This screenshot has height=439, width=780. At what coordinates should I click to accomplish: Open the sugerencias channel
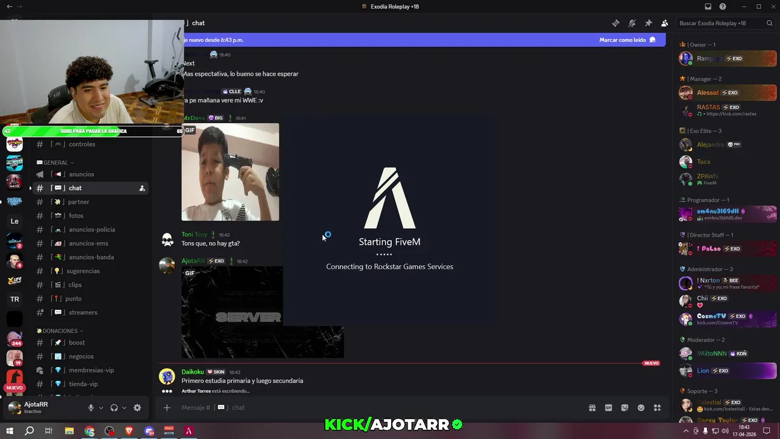click(90, 271)
